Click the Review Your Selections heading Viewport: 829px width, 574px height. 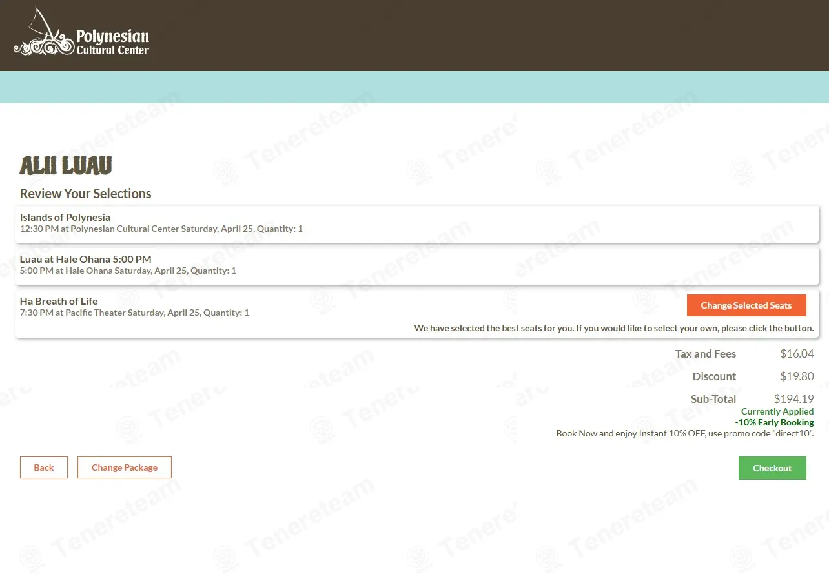pos(86,194)
